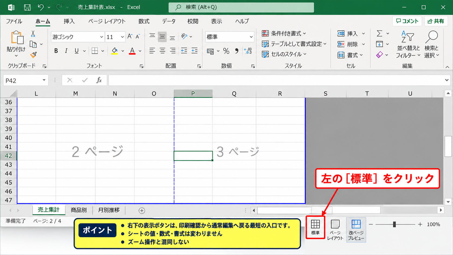The height and width of the screenshot is (255, 453).
Task: Click the Orientation text angle icon
Action: [x=185, y=36]
